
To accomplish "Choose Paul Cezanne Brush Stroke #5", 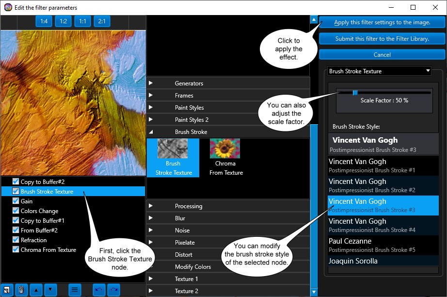I will [383, 246].
